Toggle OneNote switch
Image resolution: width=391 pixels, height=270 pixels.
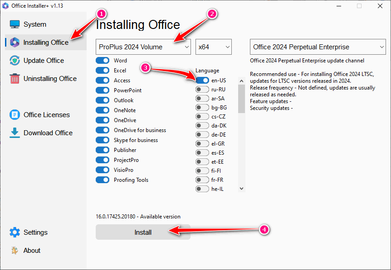point(103,110)
